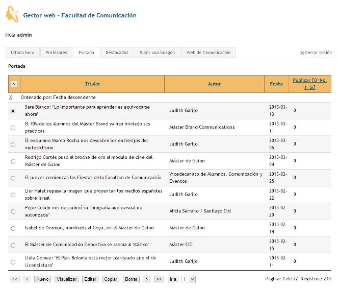Viewport: 338px width, 290px height.
Task: Click the X icon beside Cerrar sesión
Action: [302, 53]
